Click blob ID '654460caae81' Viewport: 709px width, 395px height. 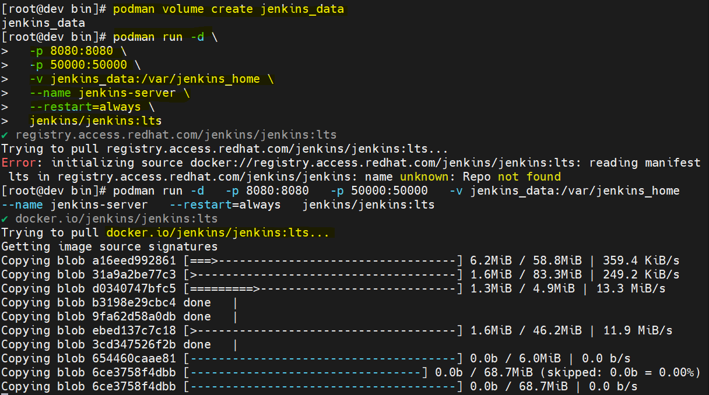[134, 358]
